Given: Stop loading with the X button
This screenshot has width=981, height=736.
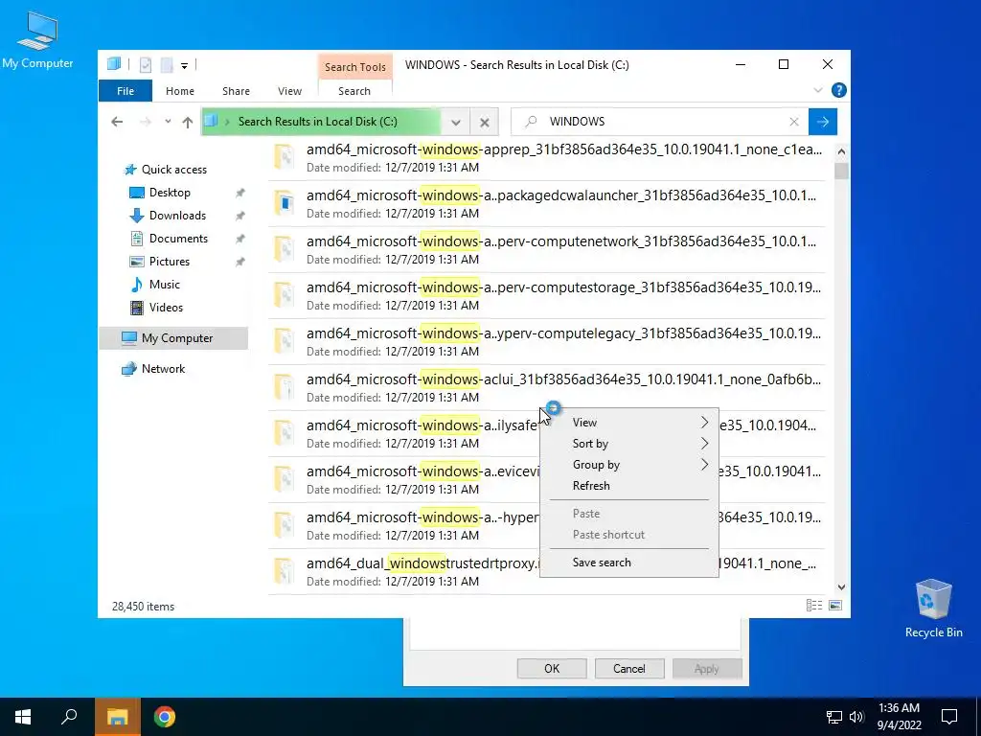Looking at the screenshot, I should click(x=484, y=122).
